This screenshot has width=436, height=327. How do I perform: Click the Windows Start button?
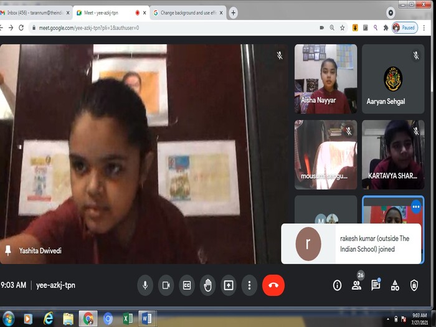pos(8,319)
